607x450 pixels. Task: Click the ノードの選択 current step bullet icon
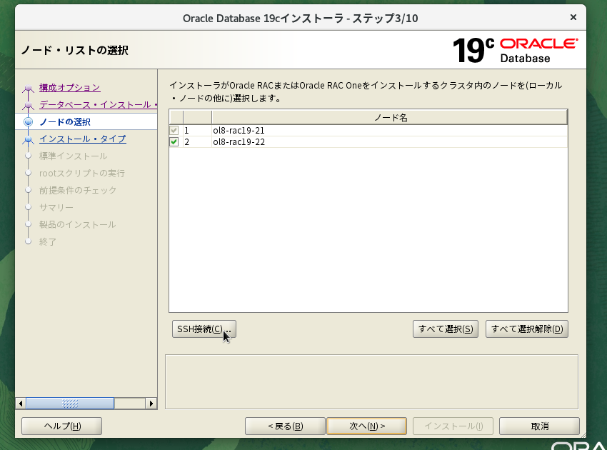[28, 122]
